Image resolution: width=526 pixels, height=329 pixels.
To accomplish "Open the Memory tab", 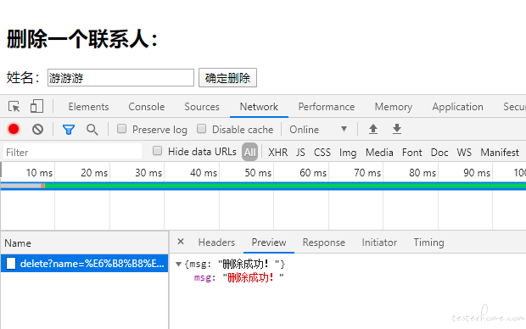I will (x=394, y=107).
